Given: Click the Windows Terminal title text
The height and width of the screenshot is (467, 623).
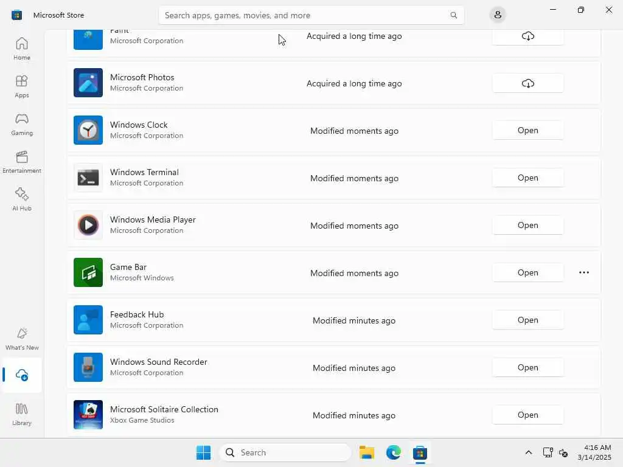Looking at the screenshot, I should pos(144,172).
